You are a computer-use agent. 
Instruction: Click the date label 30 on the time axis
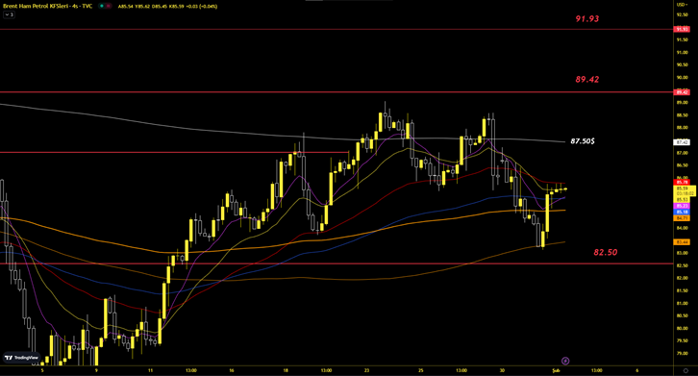(x=502, y=370)
